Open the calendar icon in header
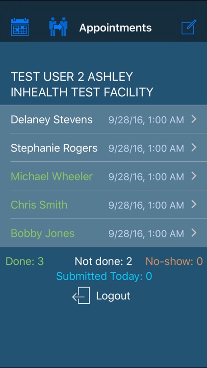Viewport: 207px width, 368px height. 20,27
